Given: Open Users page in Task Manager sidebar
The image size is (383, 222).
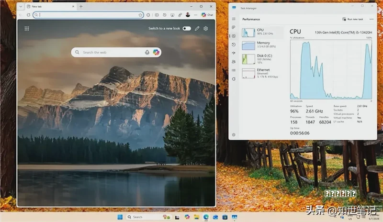Looking at the screenshot, I should (234, 62).
